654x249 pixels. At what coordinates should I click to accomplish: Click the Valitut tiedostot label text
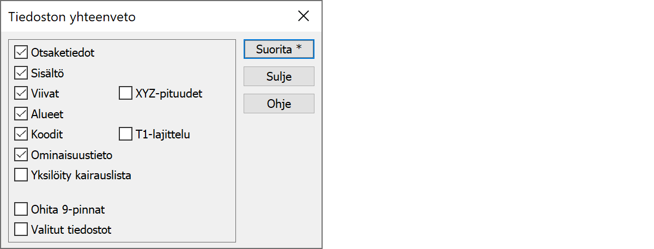[x=71, y=229]
